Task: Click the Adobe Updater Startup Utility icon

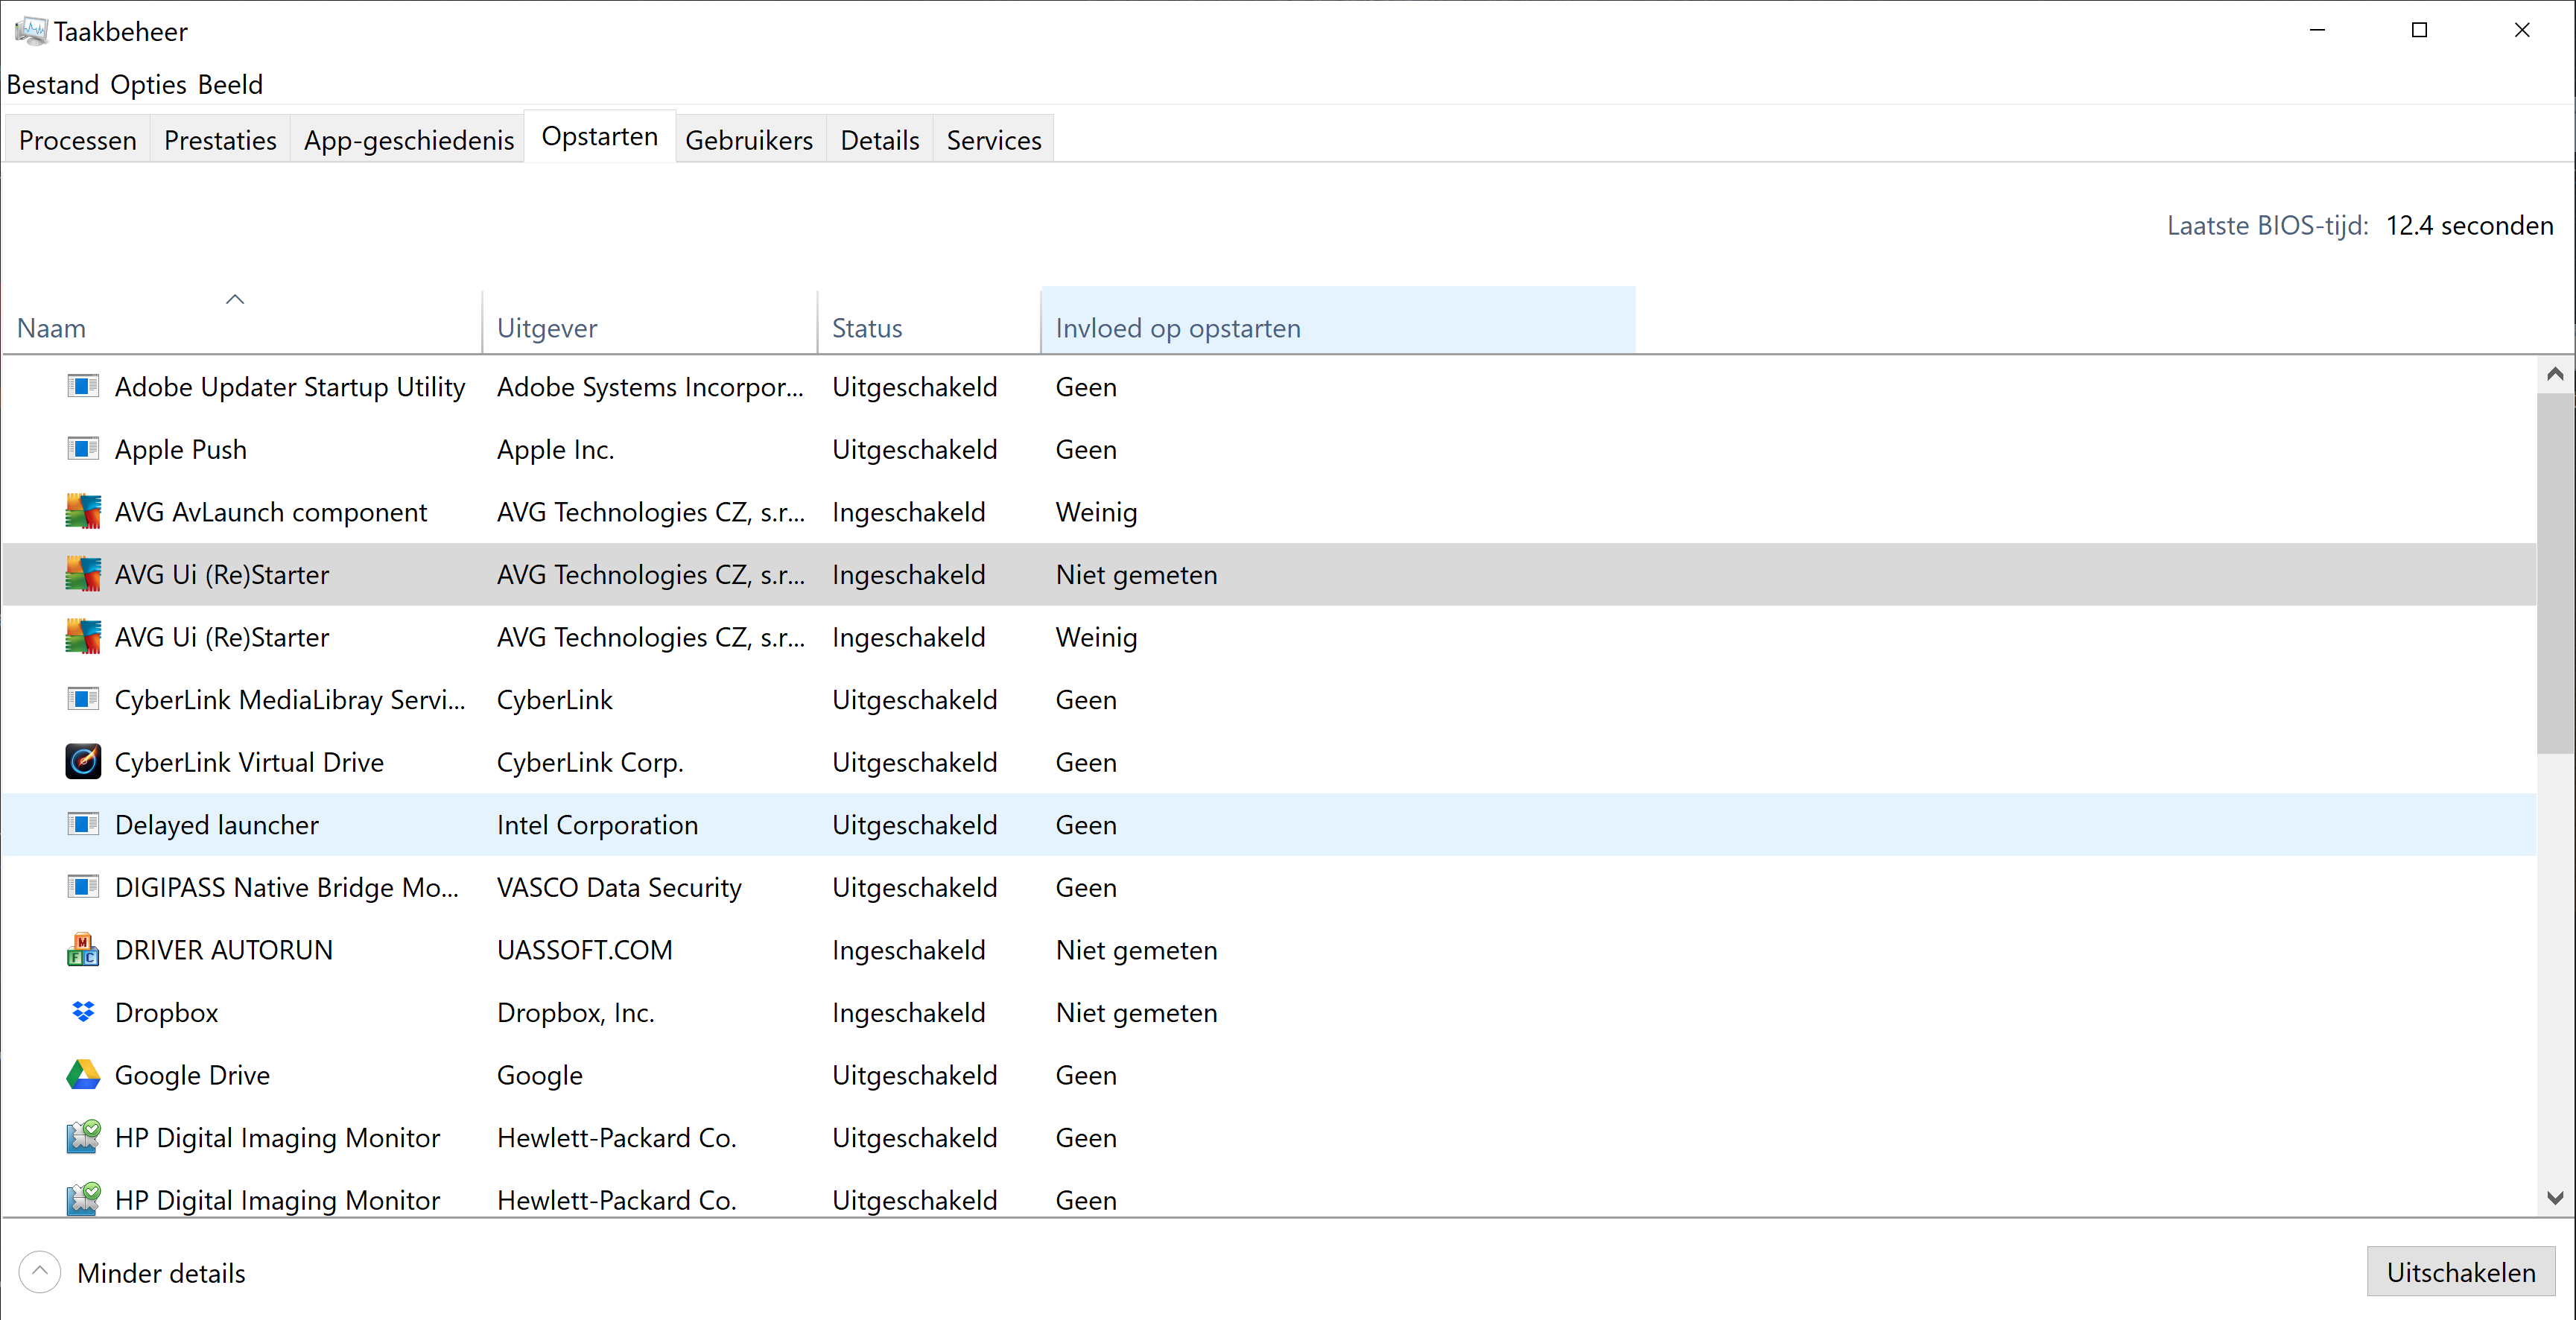Action: click(83, 387)
